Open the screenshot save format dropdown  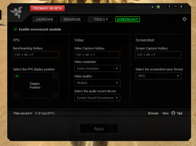tap(158, 76)
